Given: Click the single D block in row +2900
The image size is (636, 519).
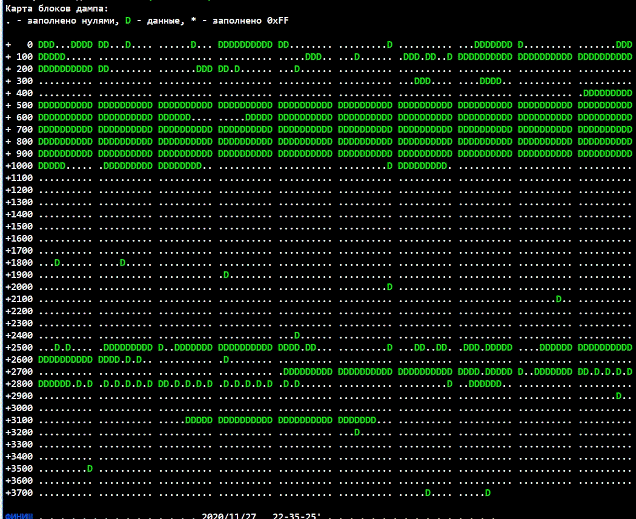Looking at the screenshot, I should pos(618,396).
